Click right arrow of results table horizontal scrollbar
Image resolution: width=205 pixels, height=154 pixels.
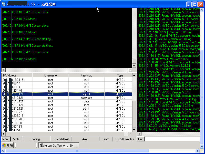(130, 134)
